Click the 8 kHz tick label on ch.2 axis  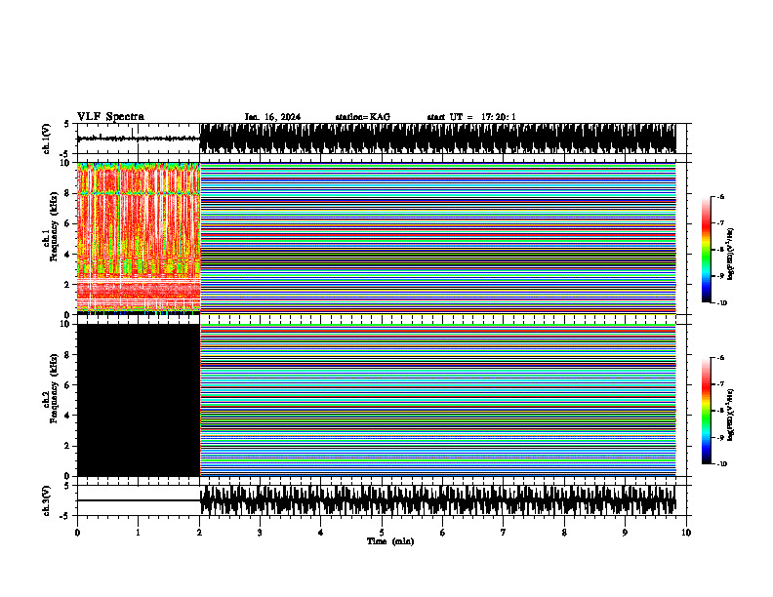[68, 355]
